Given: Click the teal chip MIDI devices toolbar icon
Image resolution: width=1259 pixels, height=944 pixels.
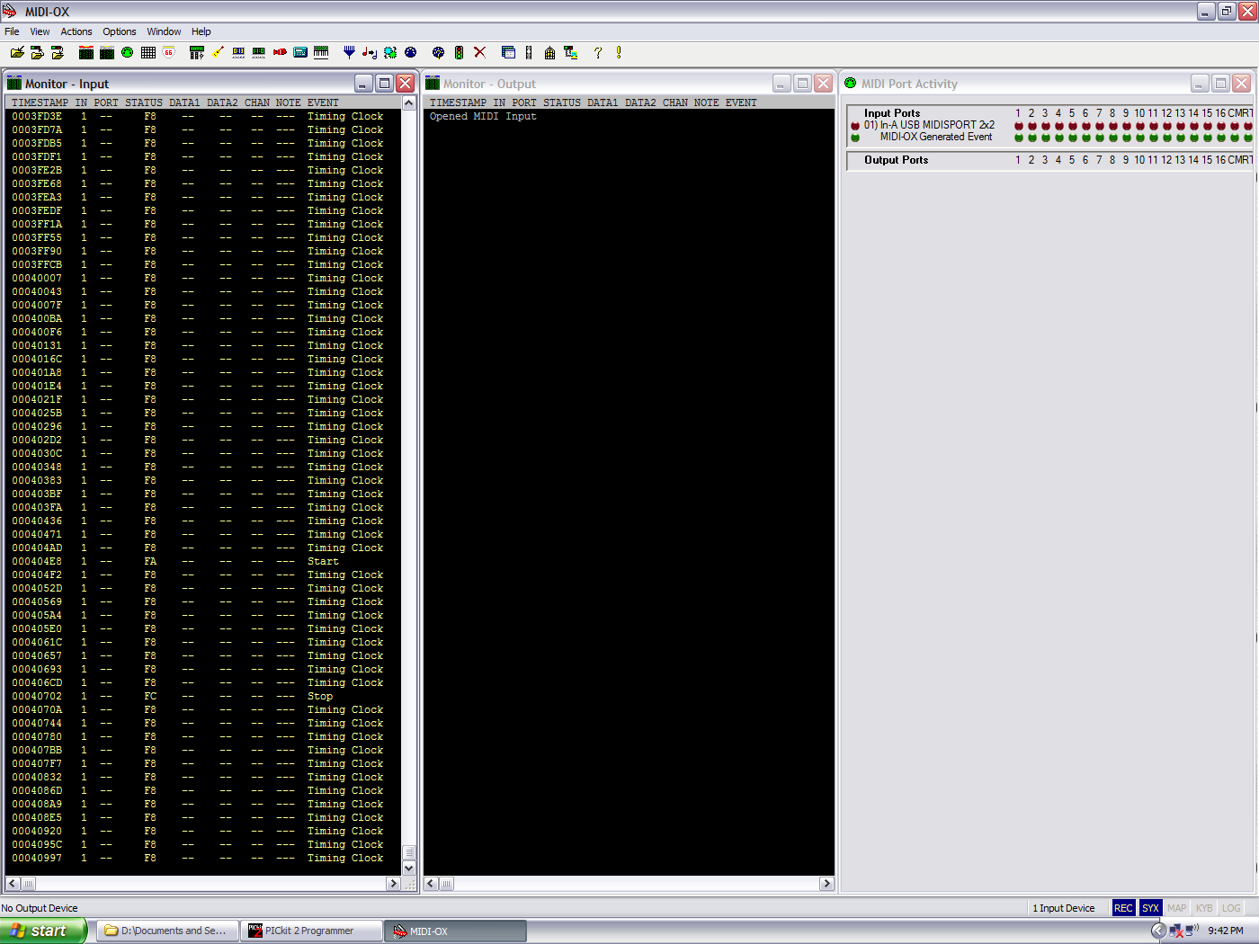Looking at the screenshot, I should (390, 52).
